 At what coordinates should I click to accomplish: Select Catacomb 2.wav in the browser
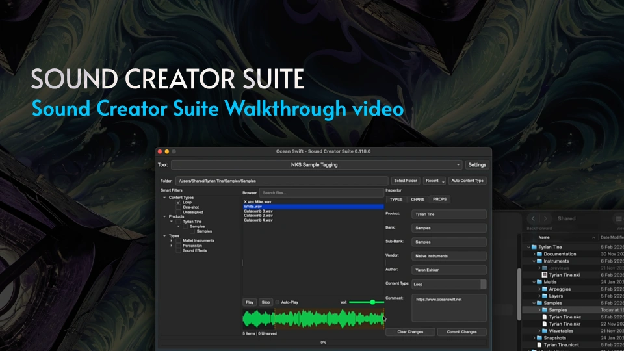coord(313,215)
